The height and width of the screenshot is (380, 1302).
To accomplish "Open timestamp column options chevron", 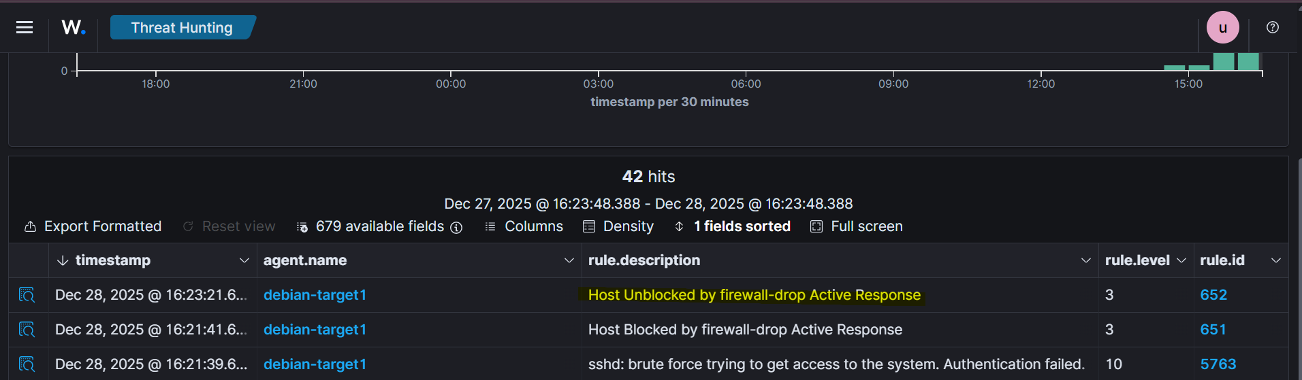I will (x=244, y=260).
